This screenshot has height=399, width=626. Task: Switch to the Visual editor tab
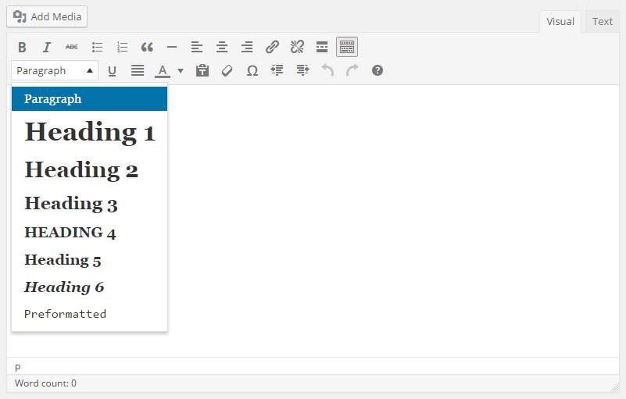point(560,22)
